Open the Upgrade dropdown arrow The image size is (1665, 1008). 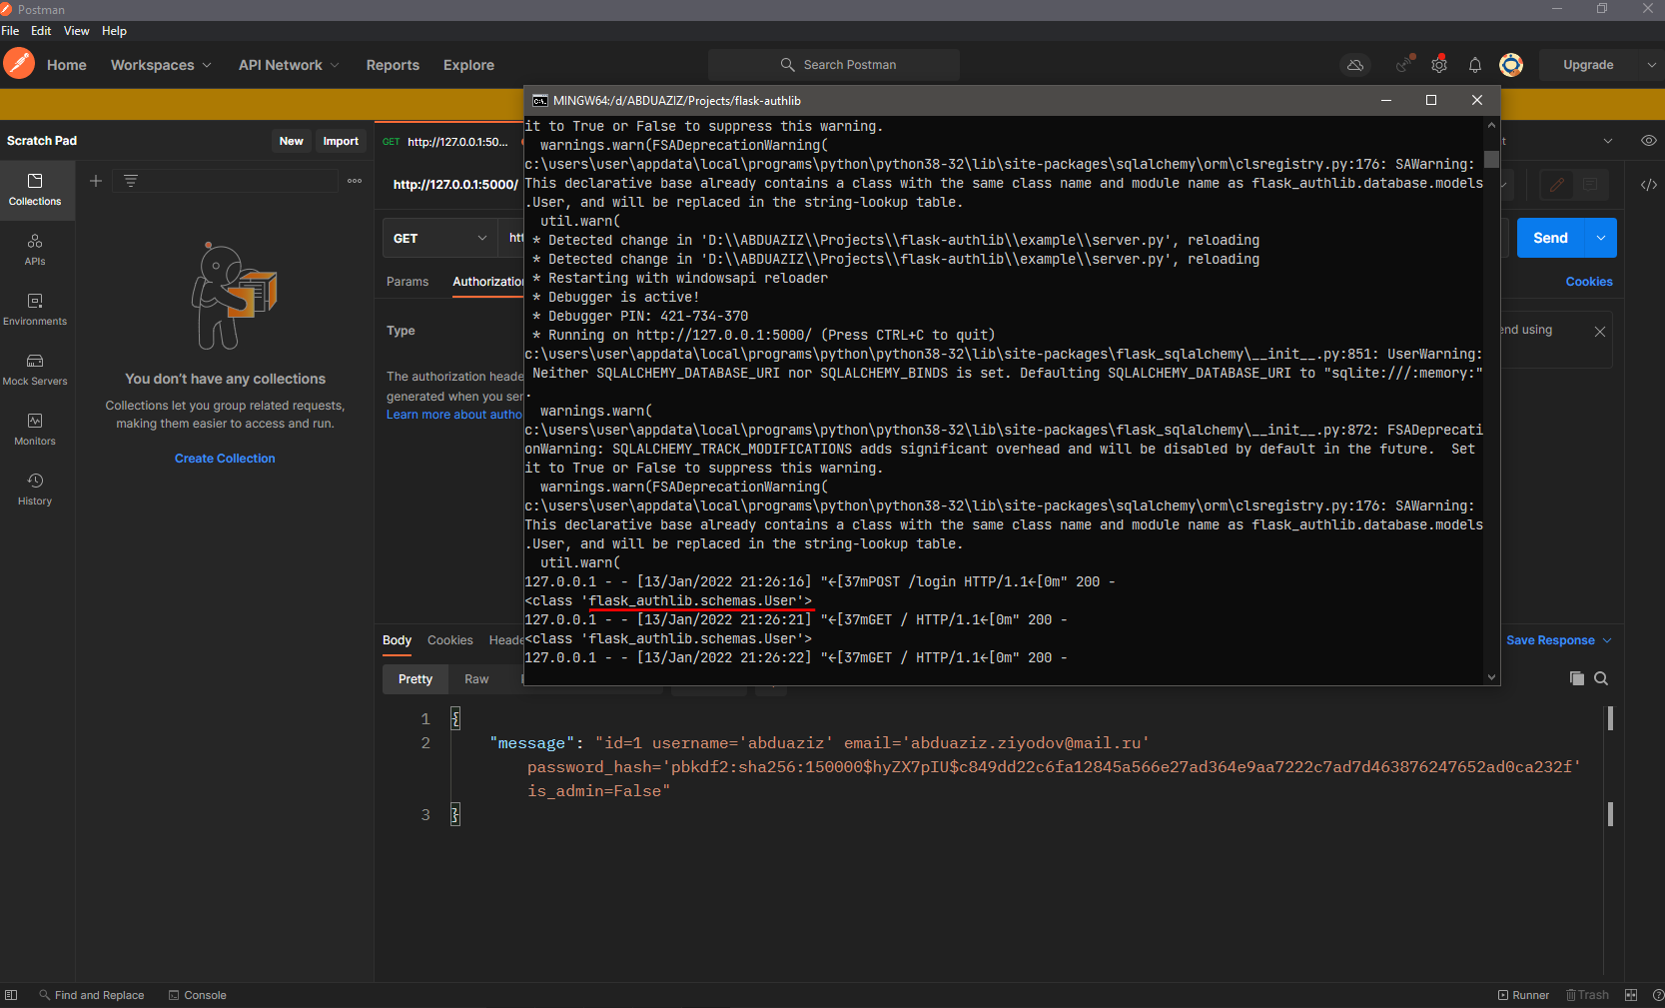tap(1651, 65)
